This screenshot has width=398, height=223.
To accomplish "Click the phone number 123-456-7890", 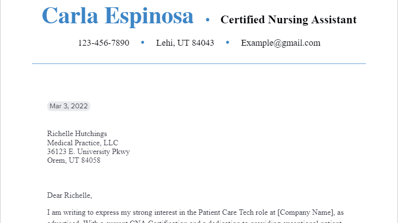I will pos(104,43).
